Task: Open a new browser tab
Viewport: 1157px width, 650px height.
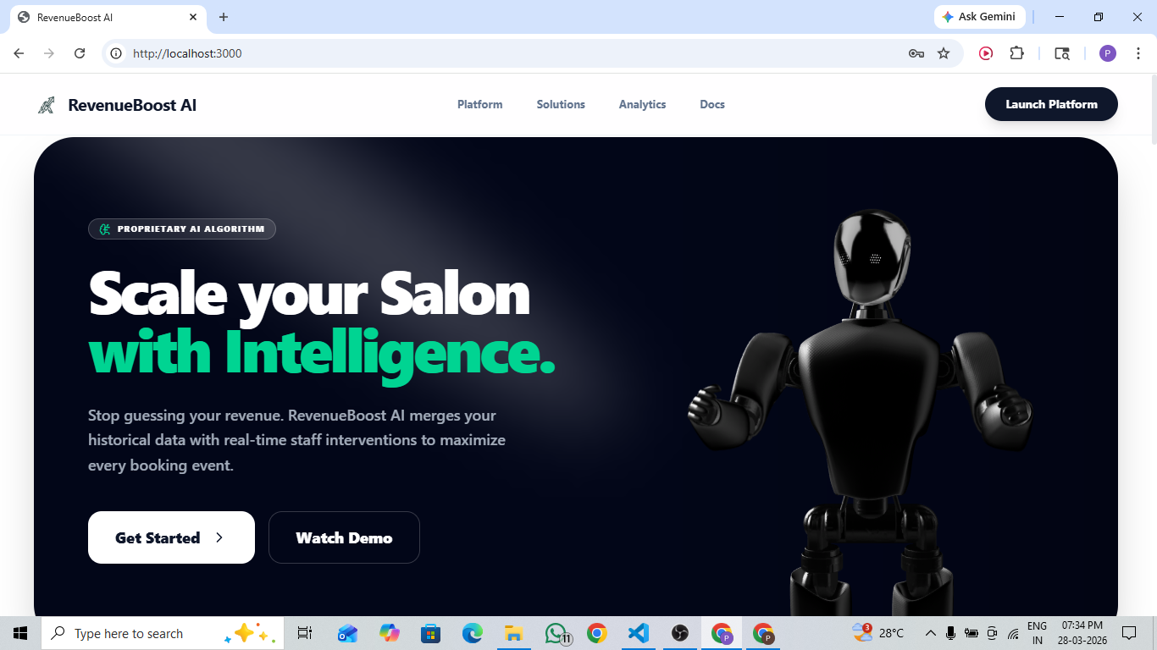Action: click(224, 17)
